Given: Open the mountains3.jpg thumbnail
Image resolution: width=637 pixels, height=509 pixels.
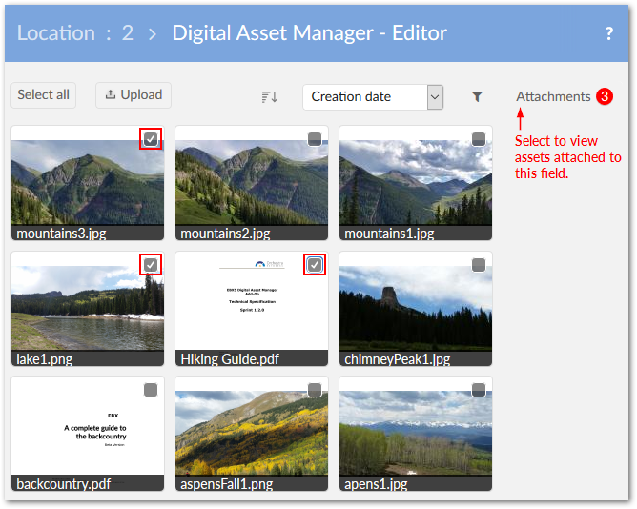Looking at the screenshot, I should (x=88, y=182).
